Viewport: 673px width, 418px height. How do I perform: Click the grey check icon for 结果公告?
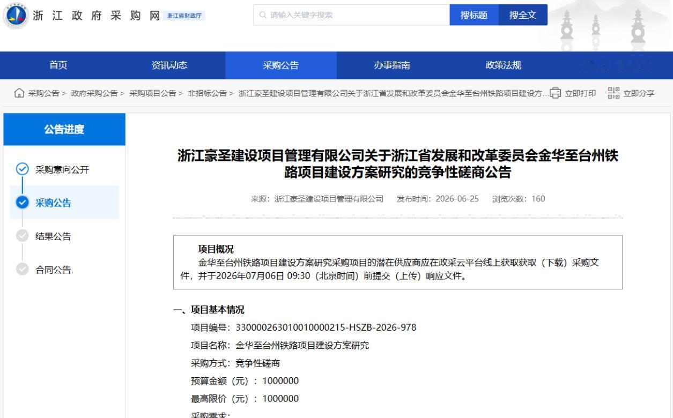tap(22, 236)
